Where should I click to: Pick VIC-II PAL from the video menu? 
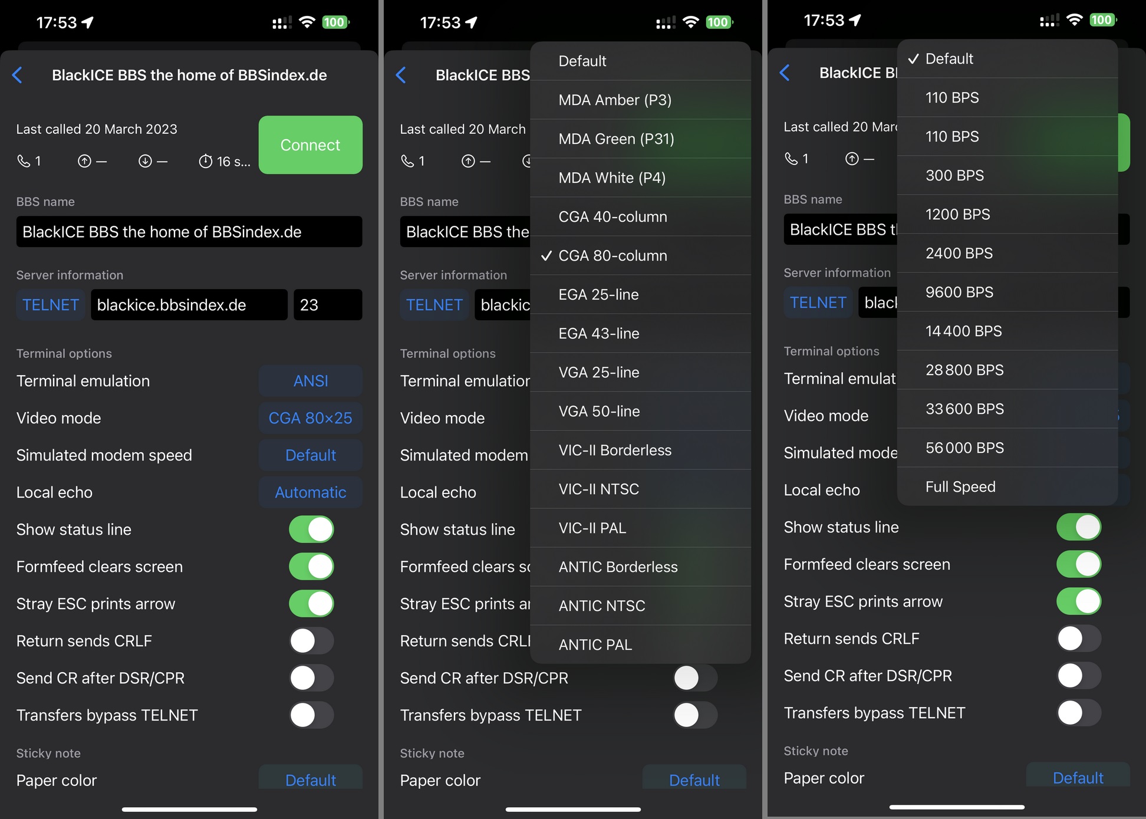pos(641,528)
